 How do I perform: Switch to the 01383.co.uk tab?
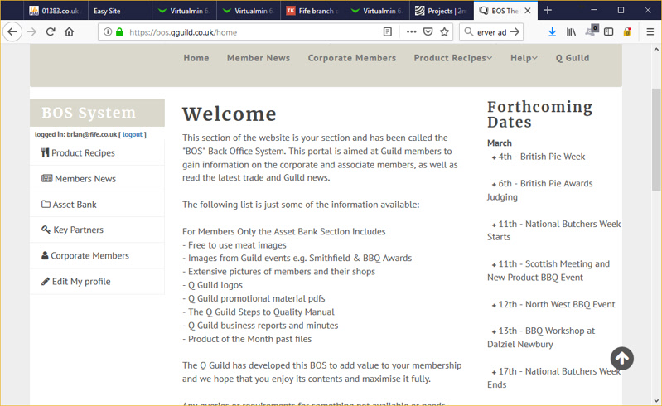55,11
